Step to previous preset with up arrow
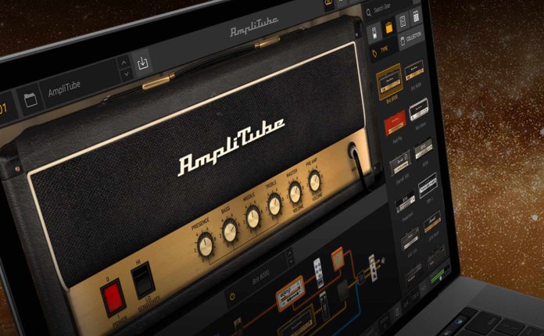Screen dimensions: 544x336 123,61
